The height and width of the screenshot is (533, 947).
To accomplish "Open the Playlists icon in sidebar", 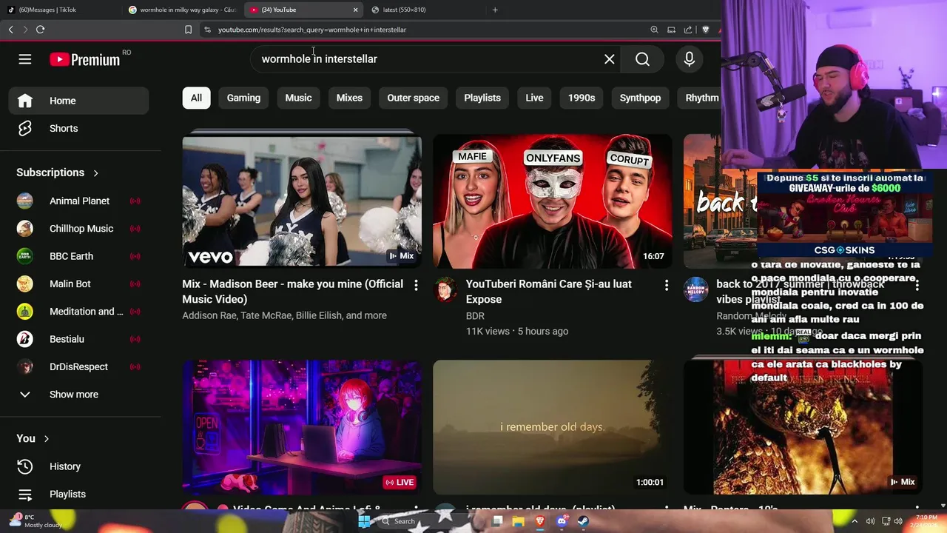I will [x=25, y=495].
